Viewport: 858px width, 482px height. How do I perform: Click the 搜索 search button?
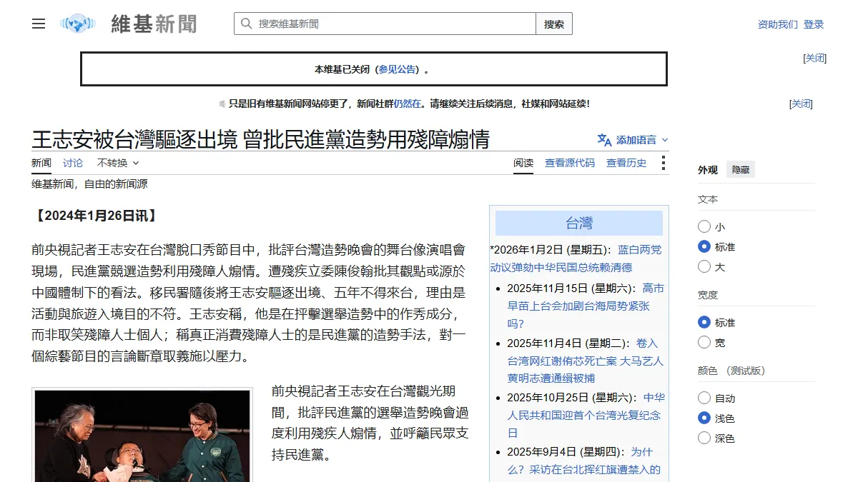click(x=554, y=24)
